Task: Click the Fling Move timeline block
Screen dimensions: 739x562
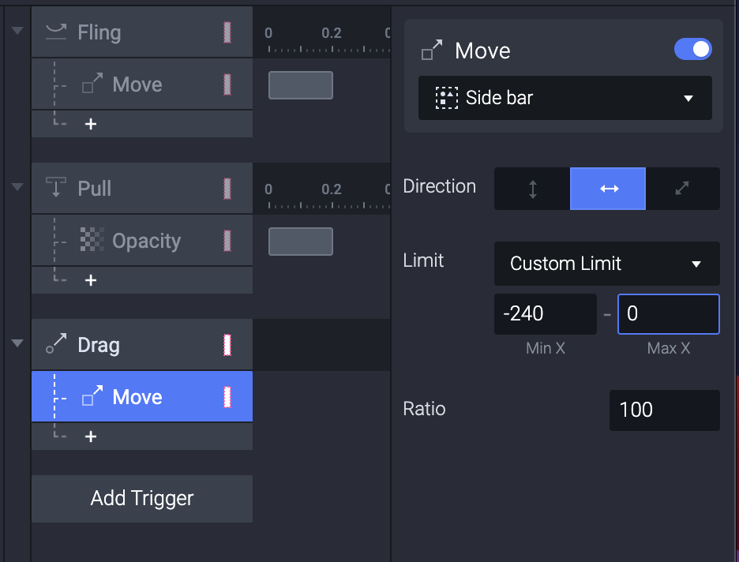Action: (x=301, y=85)
